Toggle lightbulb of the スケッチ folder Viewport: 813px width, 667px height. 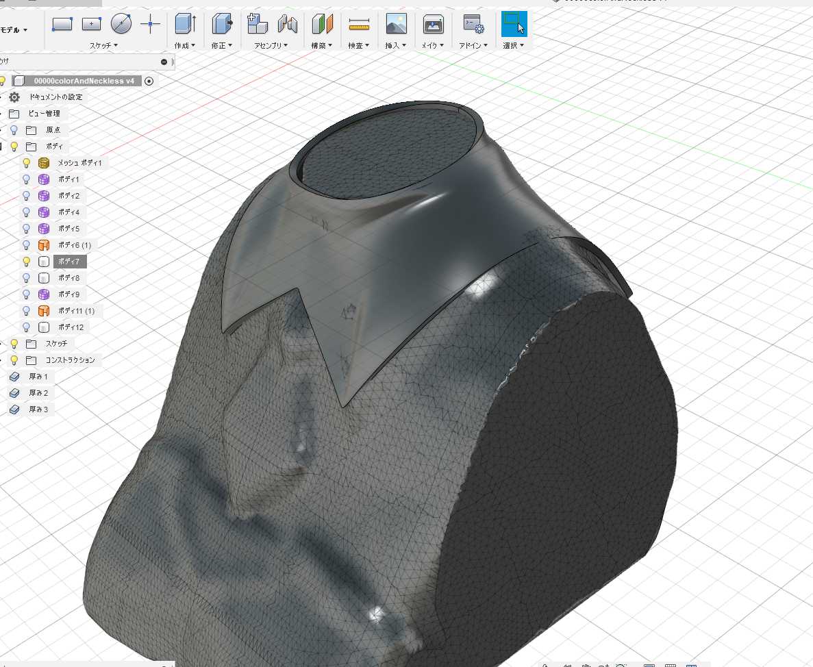[x=14, y=344]
